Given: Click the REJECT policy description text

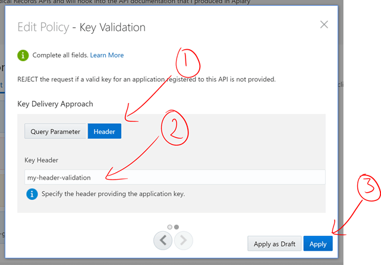Looking at the screenshot, I should 146,79.
